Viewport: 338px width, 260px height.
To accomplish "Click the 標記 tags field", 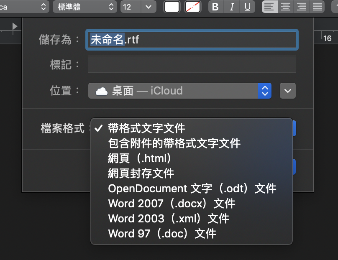I will point(192,64).
